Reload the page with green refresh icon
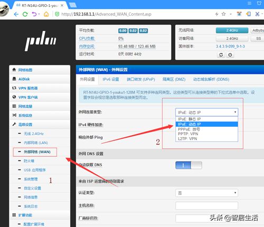Screen dimensions: 264x227 tap(25, 14)
